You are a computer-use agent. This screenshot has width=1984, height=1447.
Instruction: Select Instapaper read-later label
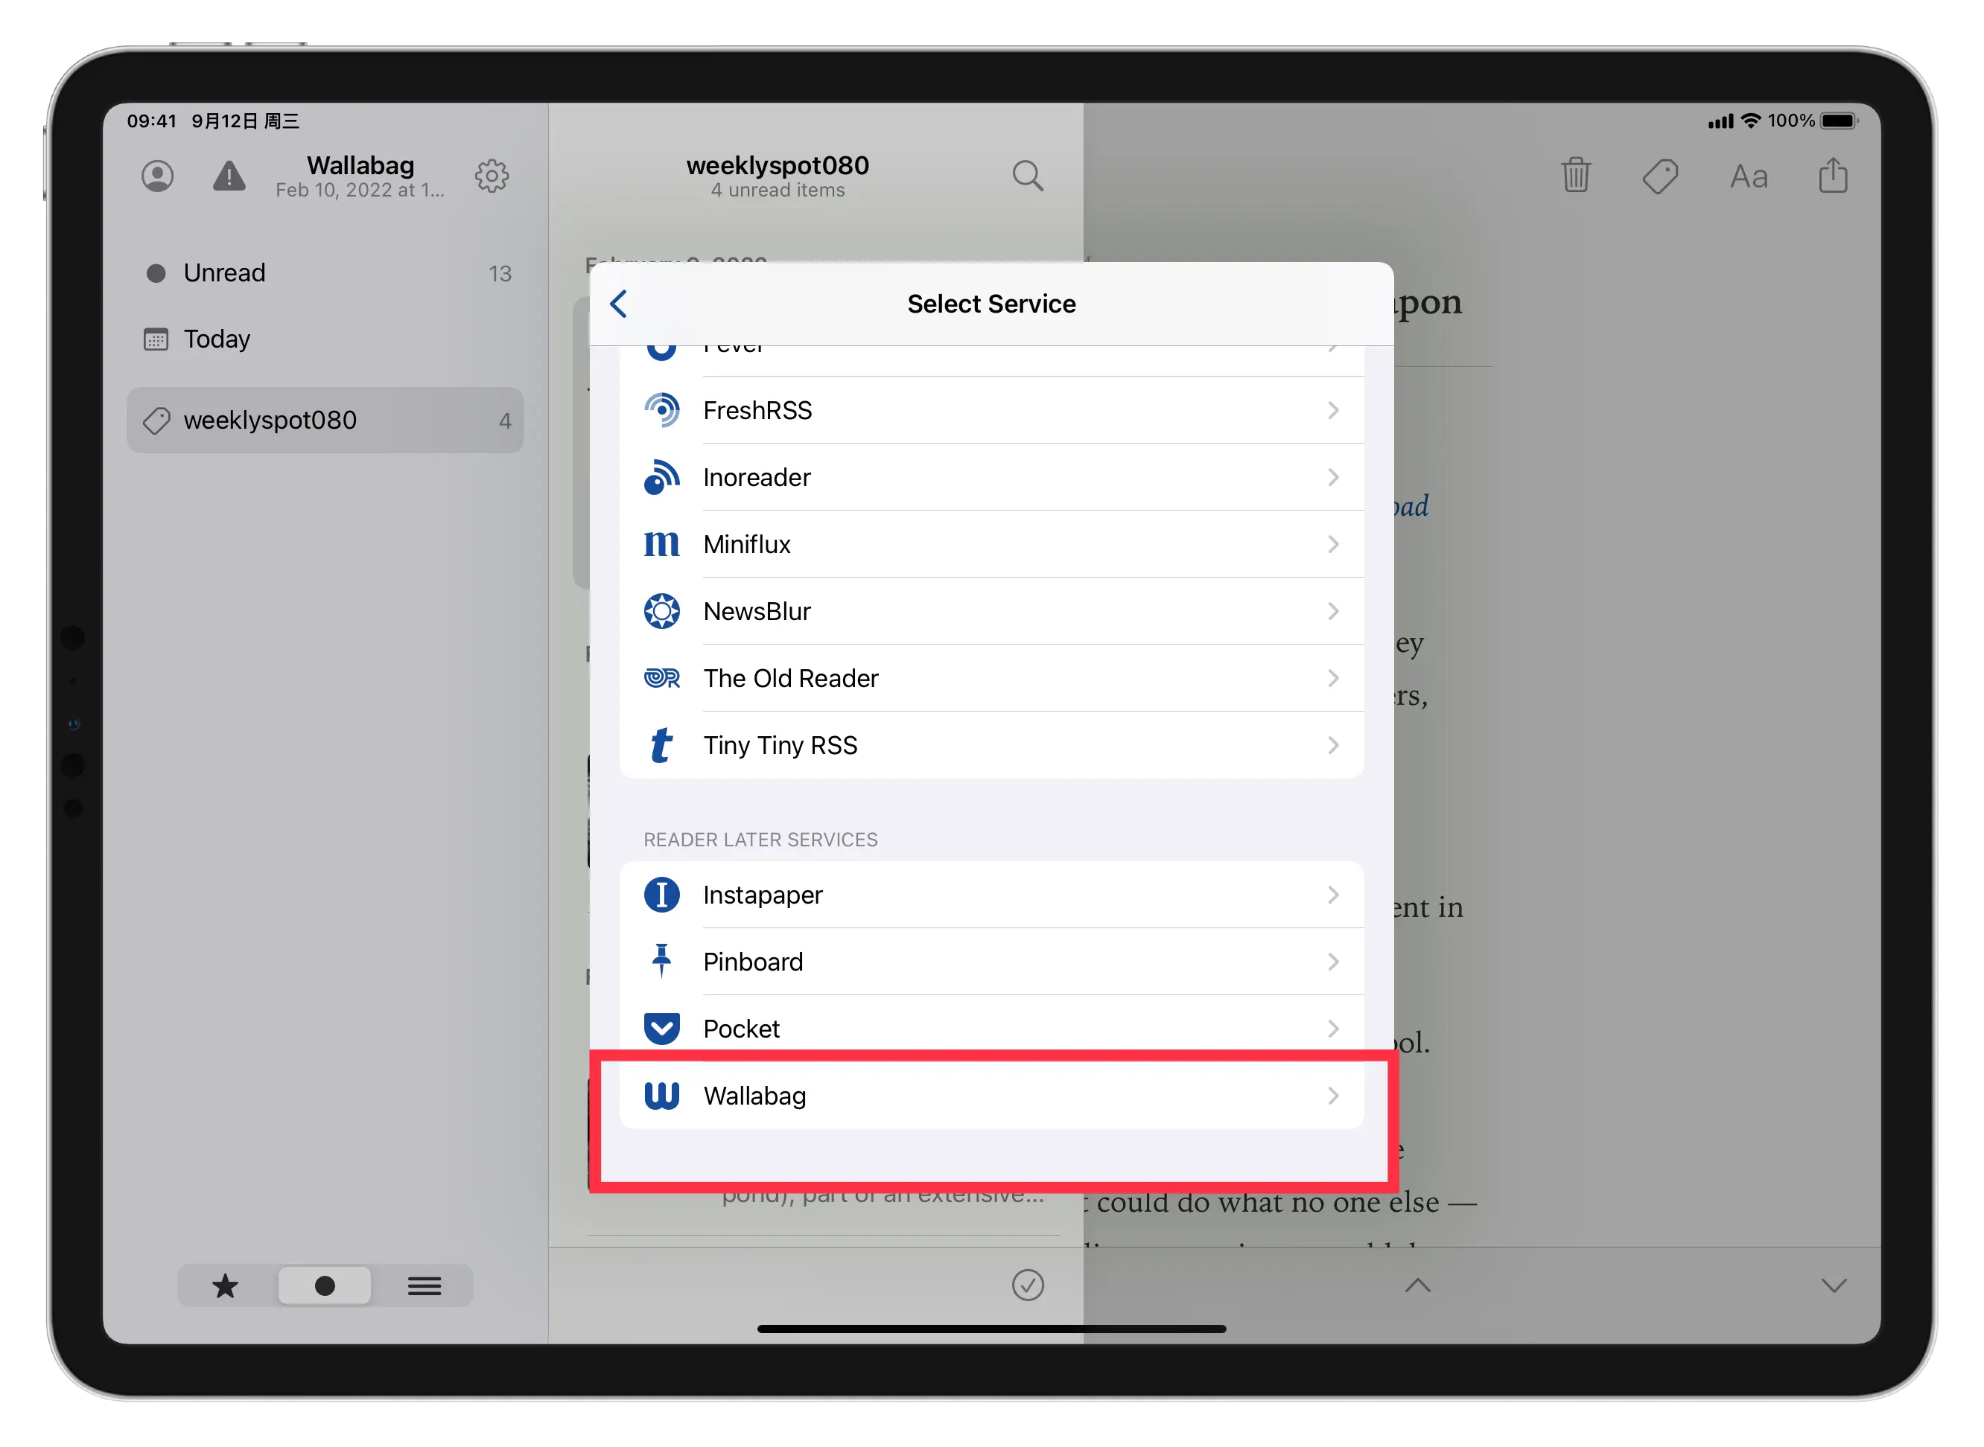pyautogui.click(x=763, y=895)
